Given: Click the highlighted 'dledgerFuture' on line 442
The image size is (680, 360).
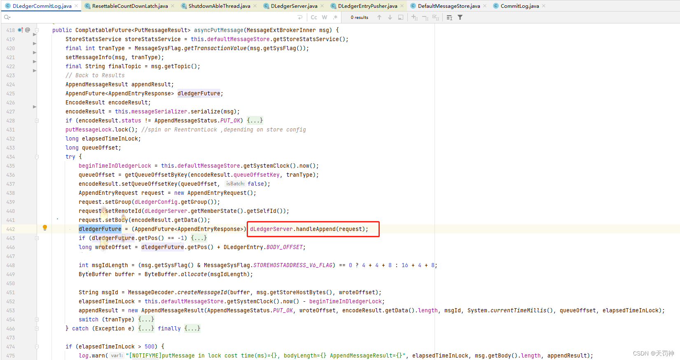Looking at the screenshot, I should pos(100,229).
